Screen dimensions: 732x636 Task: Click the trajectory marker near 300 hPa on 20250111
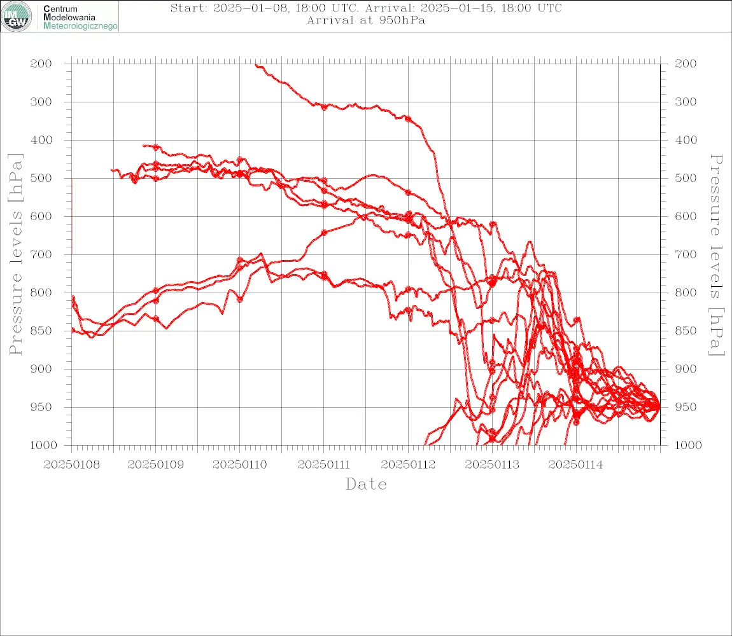(x=323, y=107)
